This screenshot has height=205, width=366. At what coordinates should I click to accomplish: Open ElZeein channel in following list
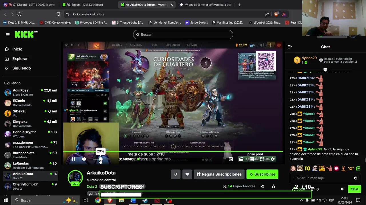click(31, 103)
